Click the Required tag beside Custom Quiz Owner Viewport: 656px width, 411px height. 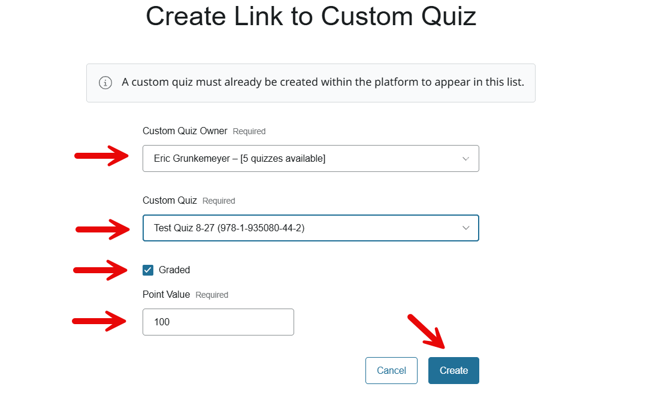pyautogui.click(x=249, y=131)
